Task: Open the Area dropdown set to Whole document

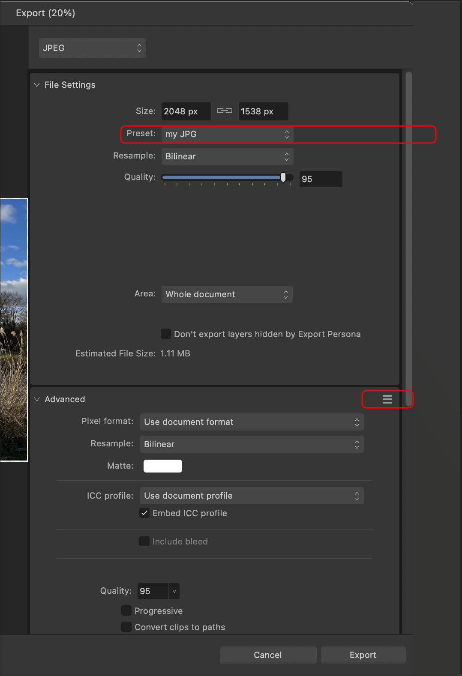Action: pos(227,294)
